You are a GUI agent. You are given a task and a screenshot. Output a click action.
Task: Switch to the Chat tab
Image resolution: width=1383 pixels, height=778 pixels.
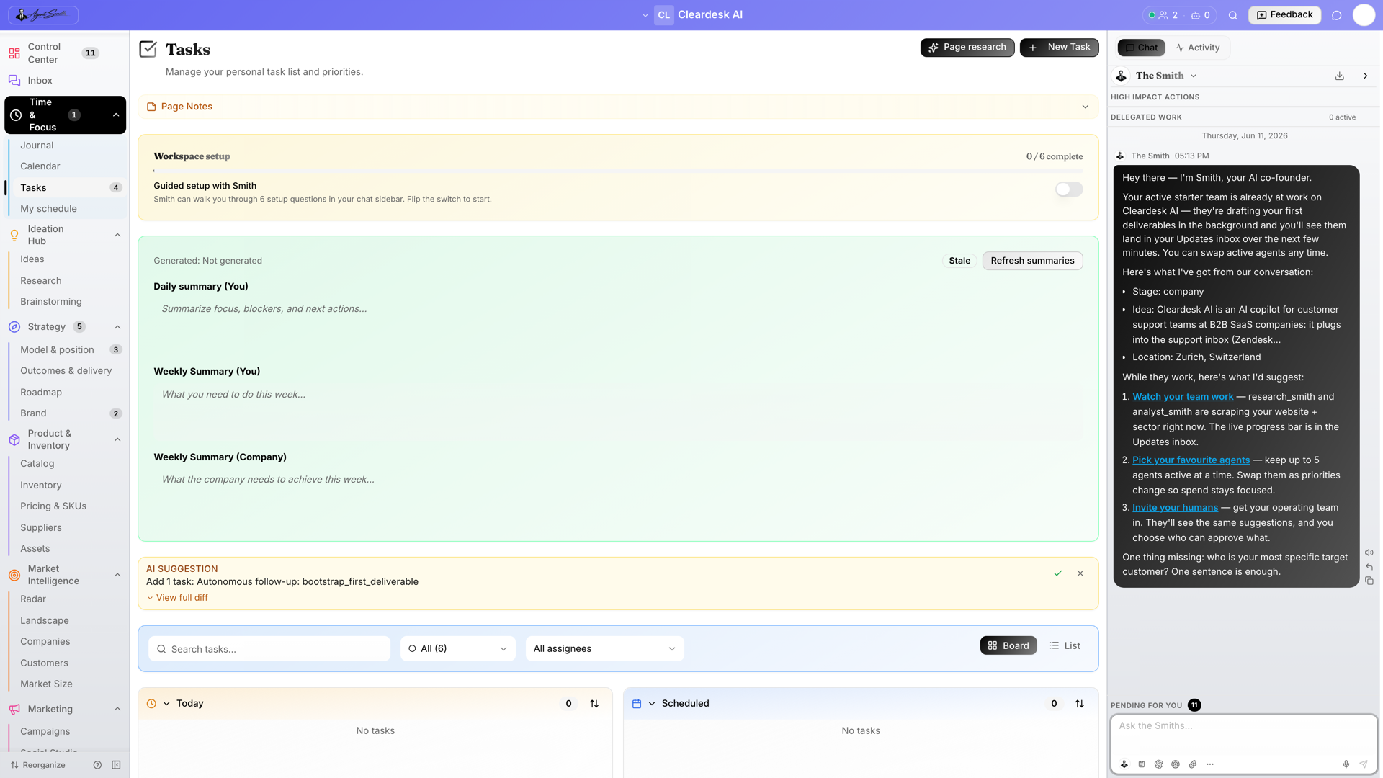(1141, 48)
